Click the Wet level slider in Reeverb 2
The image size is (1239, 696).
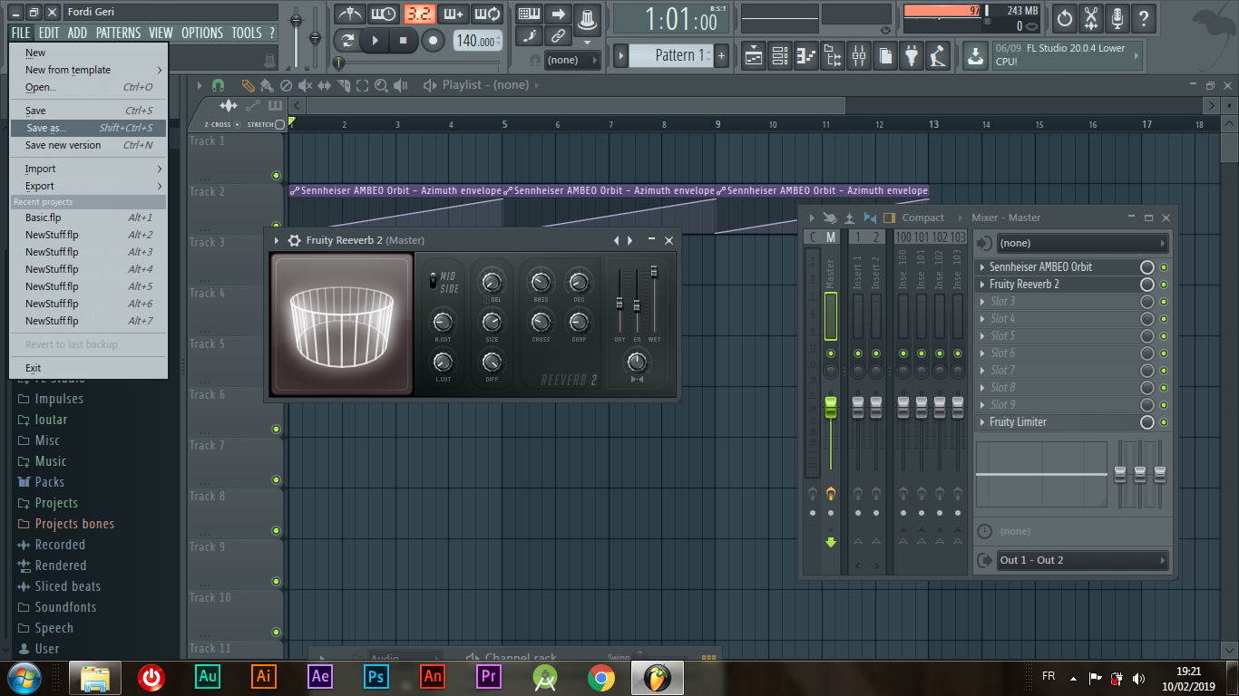point(653,272)
